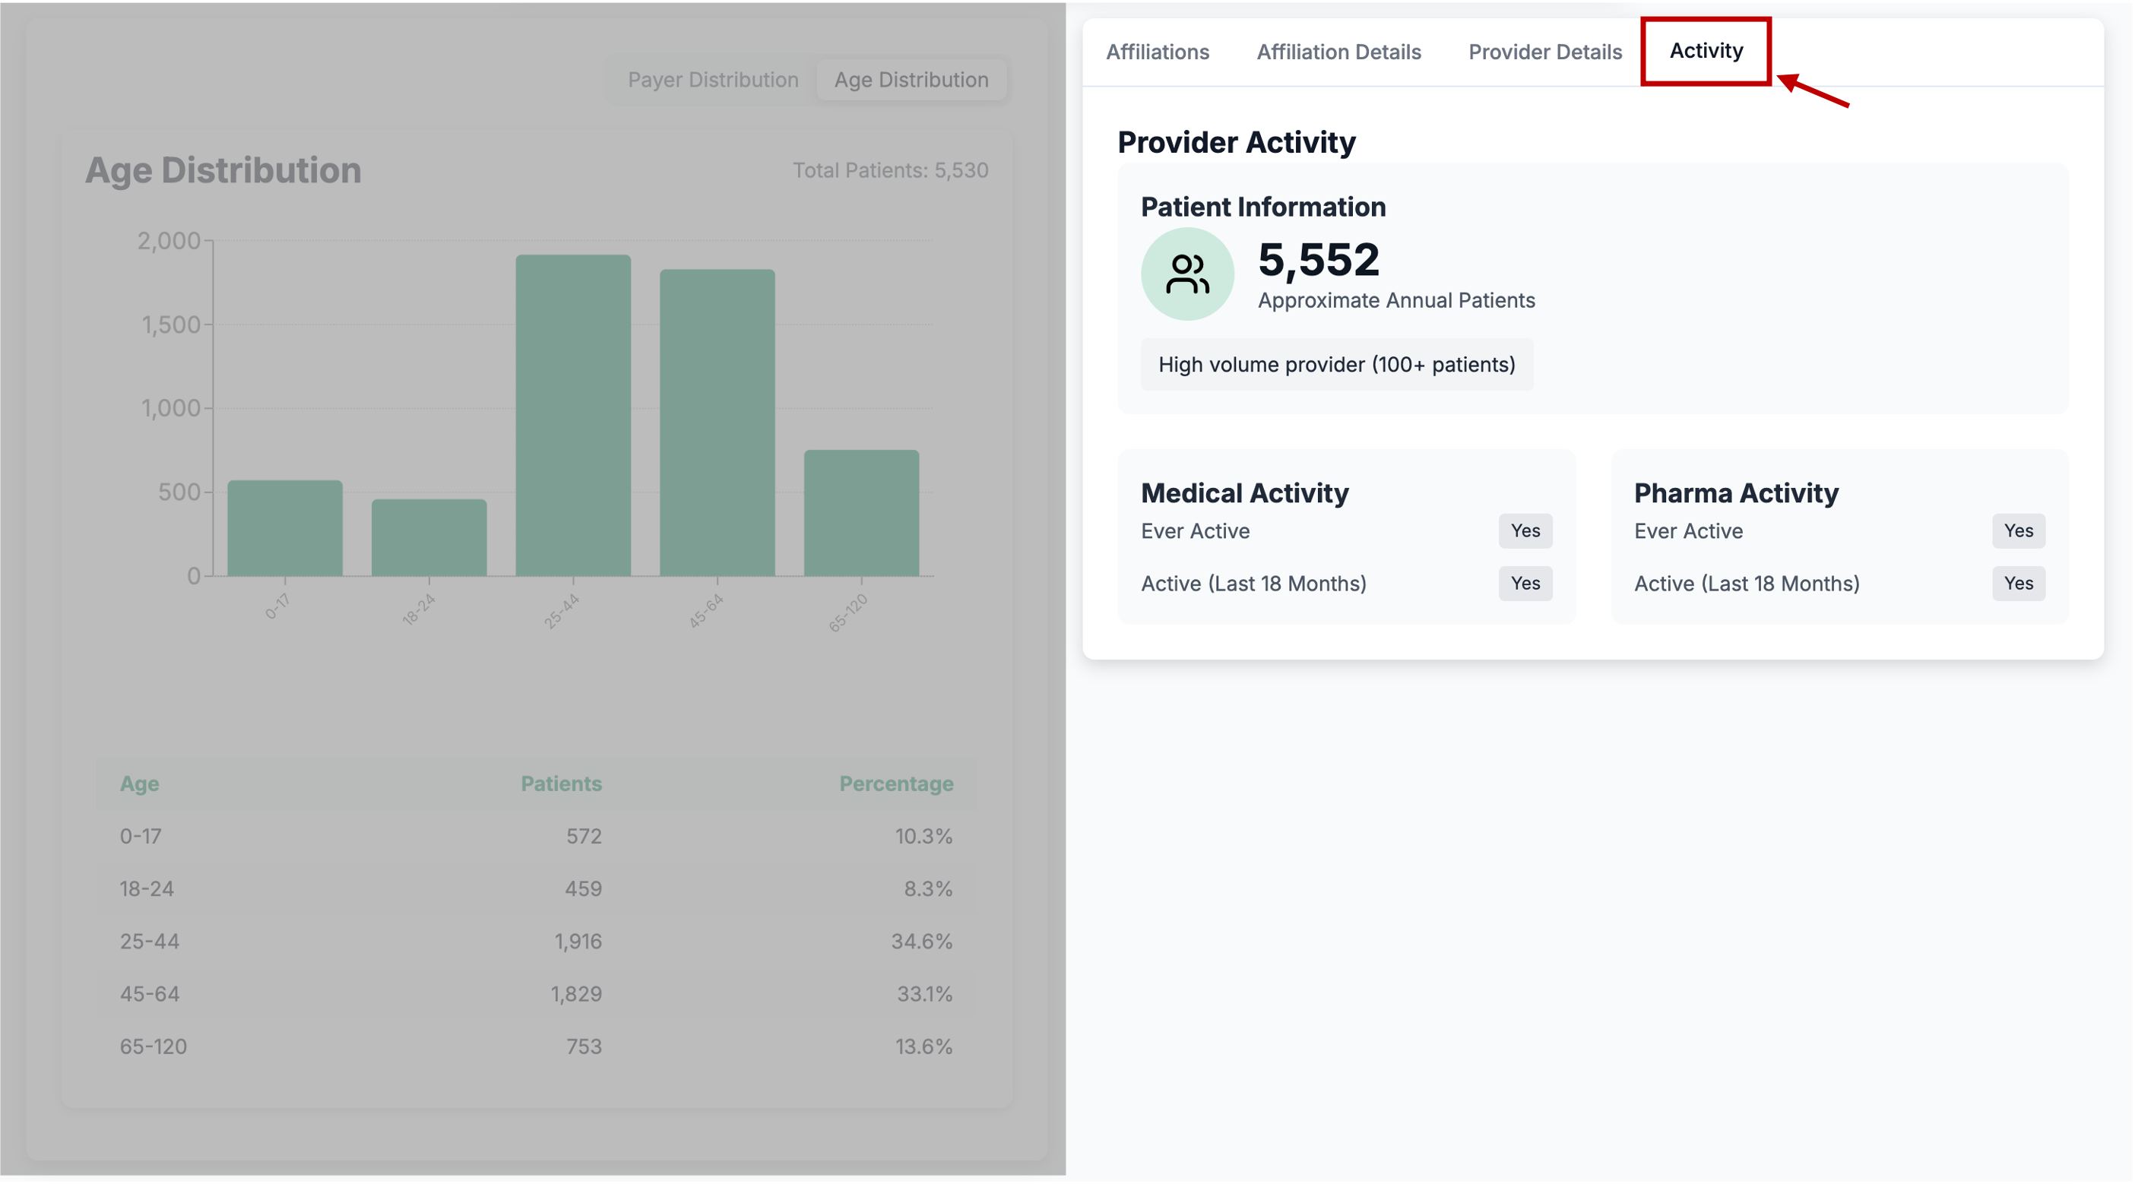2135x1184 pixels.
Task: Select the Activity tab
Action: coord(1706,51)
